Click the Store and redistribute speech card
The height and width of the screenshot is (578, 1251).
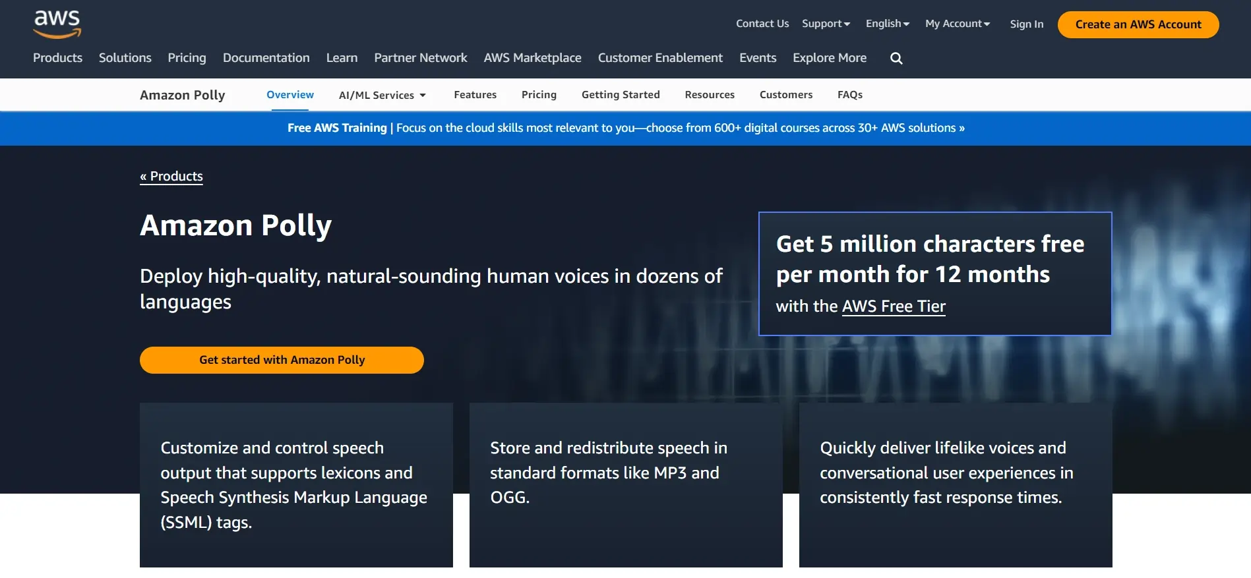click(626, 485)
